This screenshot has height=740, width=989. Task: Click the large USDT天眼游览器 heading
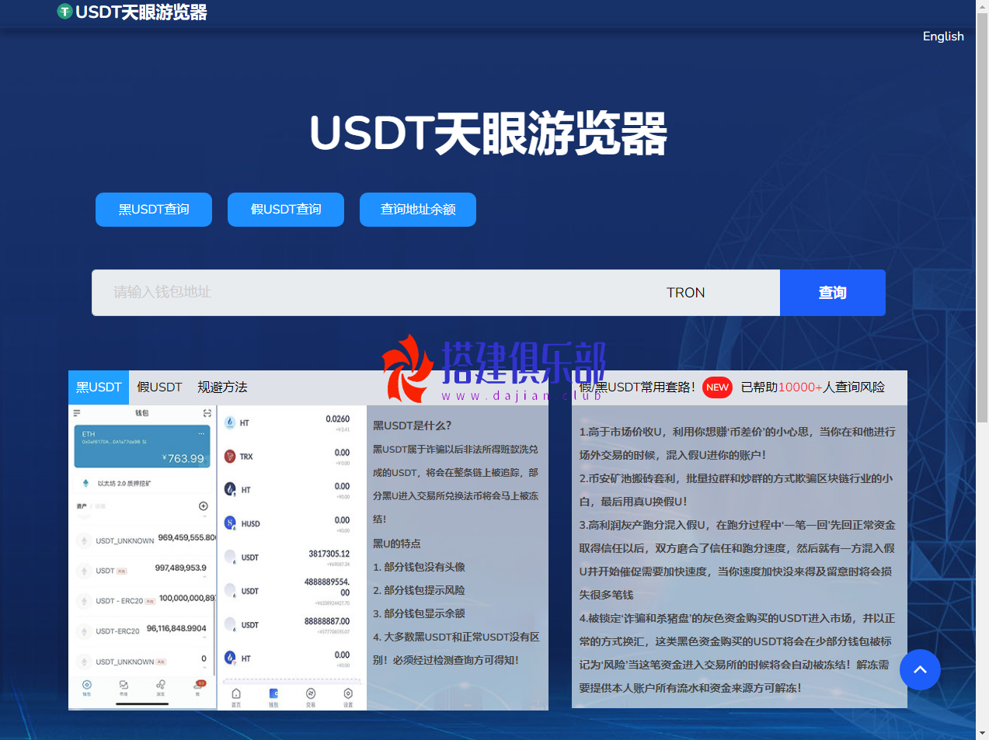(x=489, y=134)
